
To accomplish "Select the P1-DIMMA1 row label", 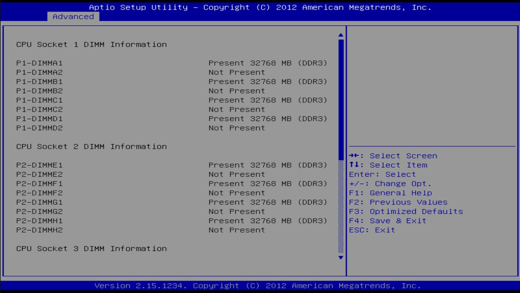I will tap(39, 63).
